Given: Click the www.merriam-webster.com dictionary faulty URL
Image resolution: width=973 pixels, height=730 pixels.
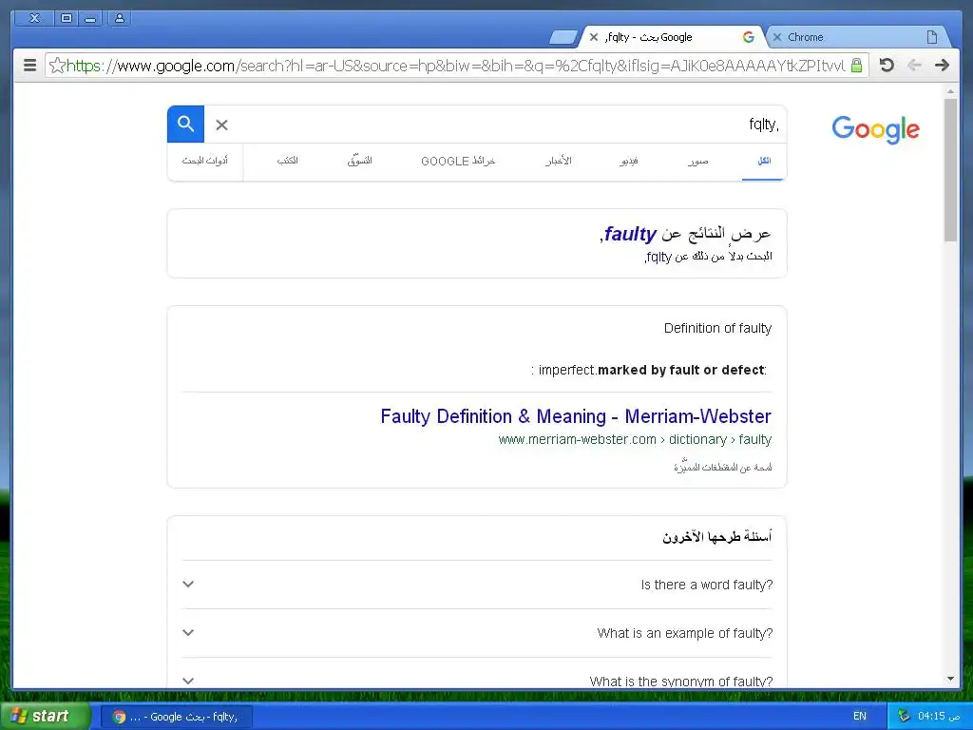Looking at the screenshot, I should (635, 439).
